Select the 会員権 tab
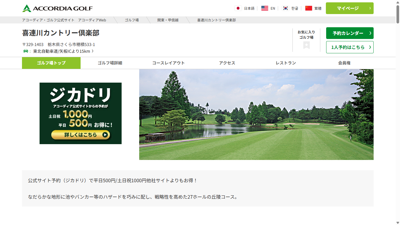Viewport: 400px width, 225px height. pyautogui.click(x=344, y=63)
